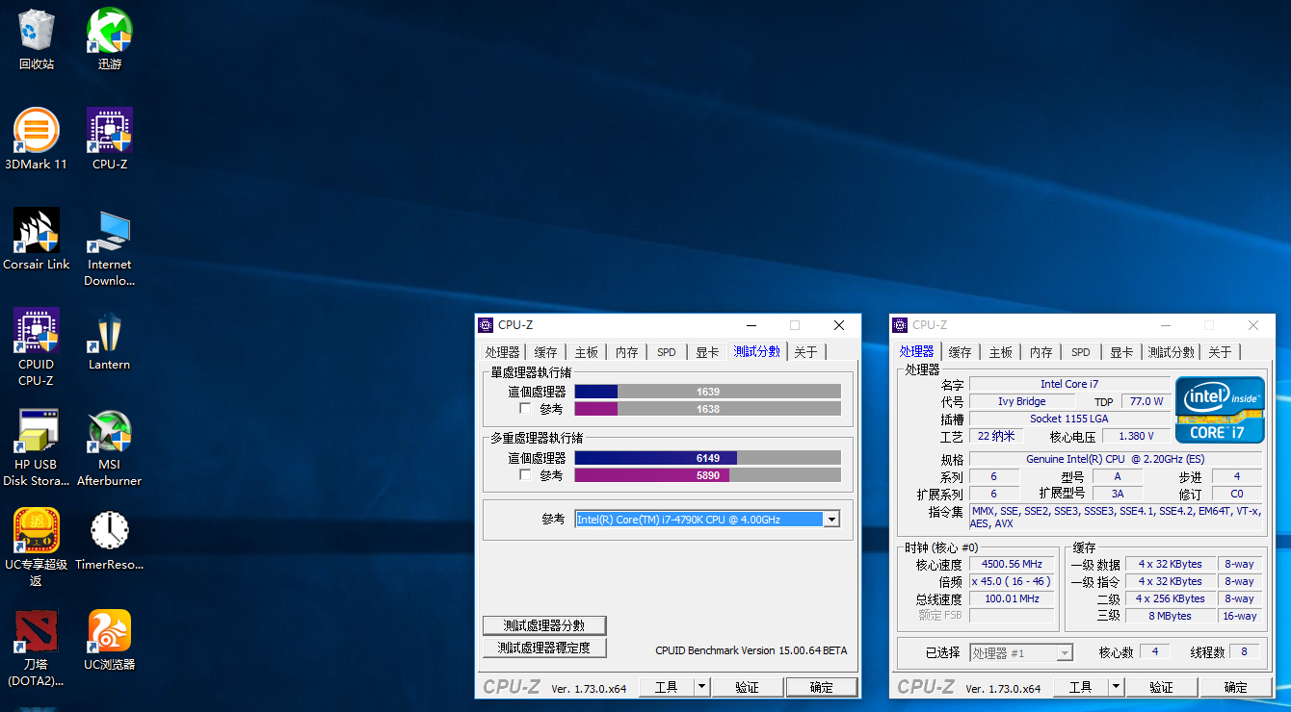Open the 主板 tab in the benchmark window
Screen dimensions: 1291x712
586,352
